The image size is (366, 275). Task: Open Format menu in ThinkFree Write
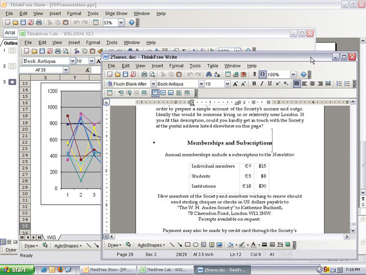click(176, 66)
